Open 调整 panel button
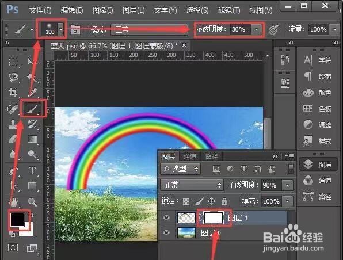The width and height of the screenshot is (343, 260). (x=317, y=125)
